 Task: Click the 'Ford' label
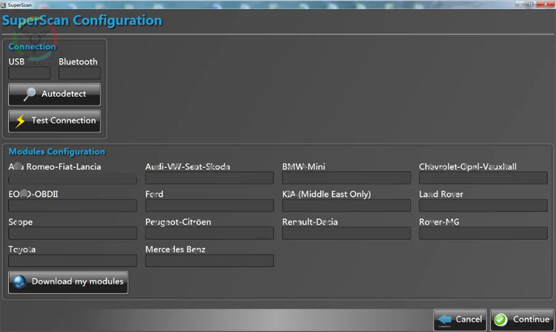(x=154, y=194)
